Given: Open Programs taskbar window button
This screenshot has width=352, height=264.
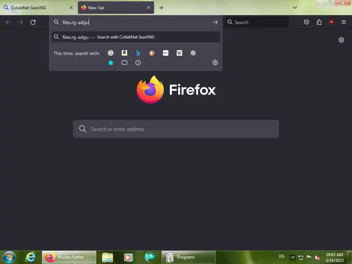Looking at the screenshot, I should click(189, 257).
